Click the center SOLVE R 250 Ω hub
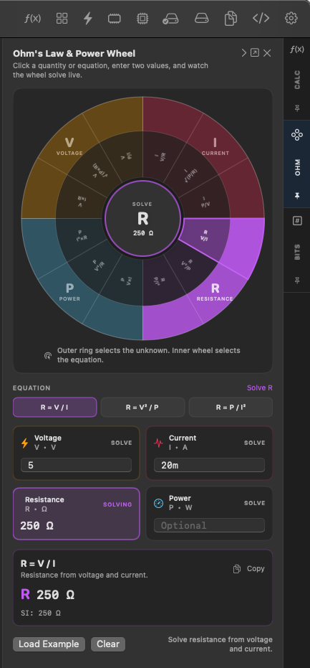Image resolution: width=310 pixels, height=668 pixels. [x=142, y=219]
